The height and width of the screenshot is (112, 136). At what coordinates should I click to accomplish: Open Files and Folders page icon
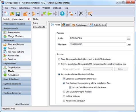tap(5, 45)
